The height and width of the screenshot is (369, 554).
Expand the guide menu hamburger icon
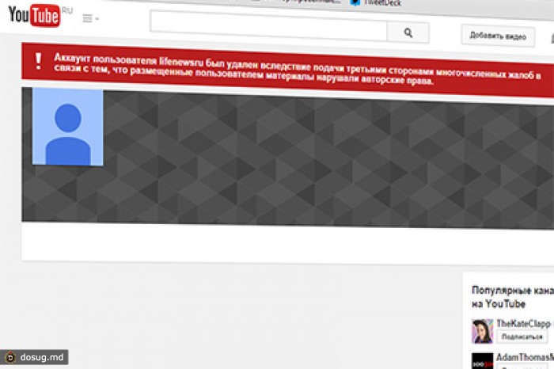pyautogui.click(x=90, y=18)
